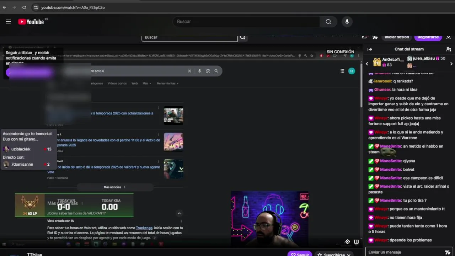455x256 pixels.
Task: Collapse the stream chat panel arrow
Action: (370, 49)
